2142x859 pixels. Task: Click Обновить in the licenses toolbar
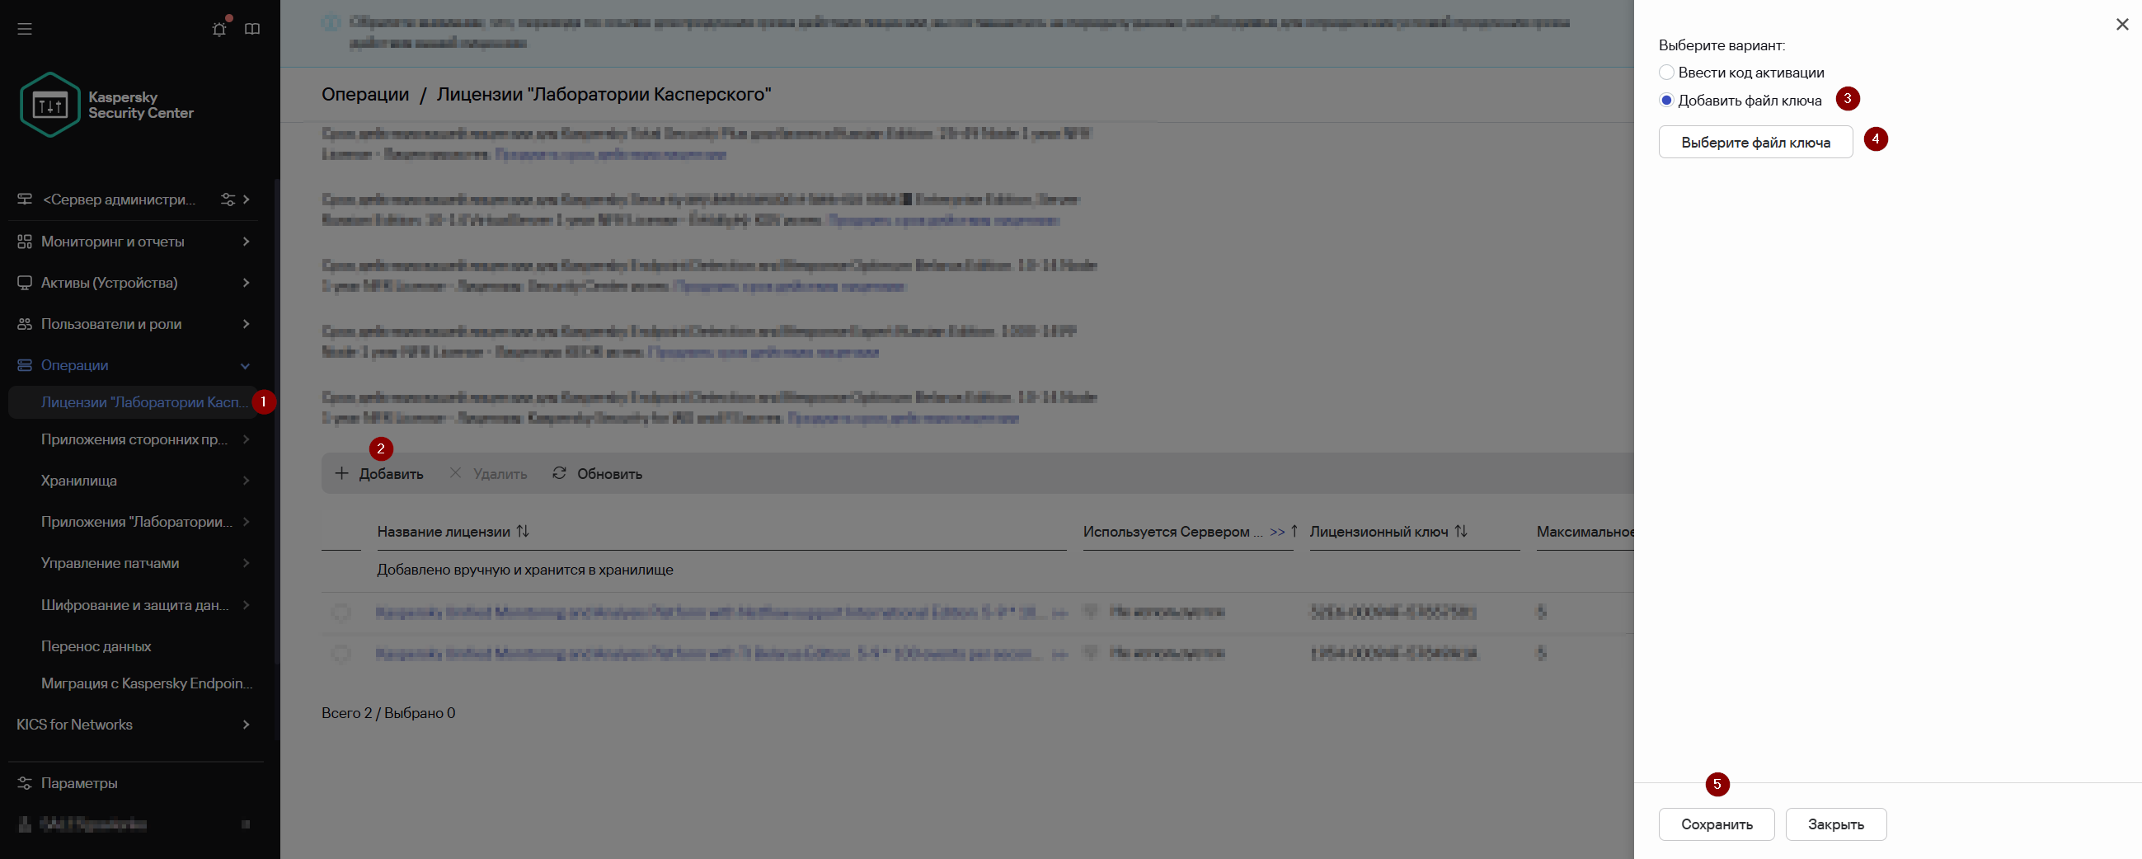tap(597, 473)
